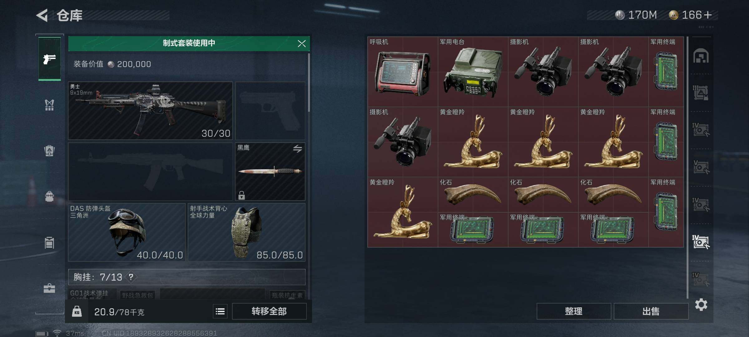The width and height of the screenshot is (749, 337).
Task: Open the 胸挂 help question mark
Action: pos(131,277)
